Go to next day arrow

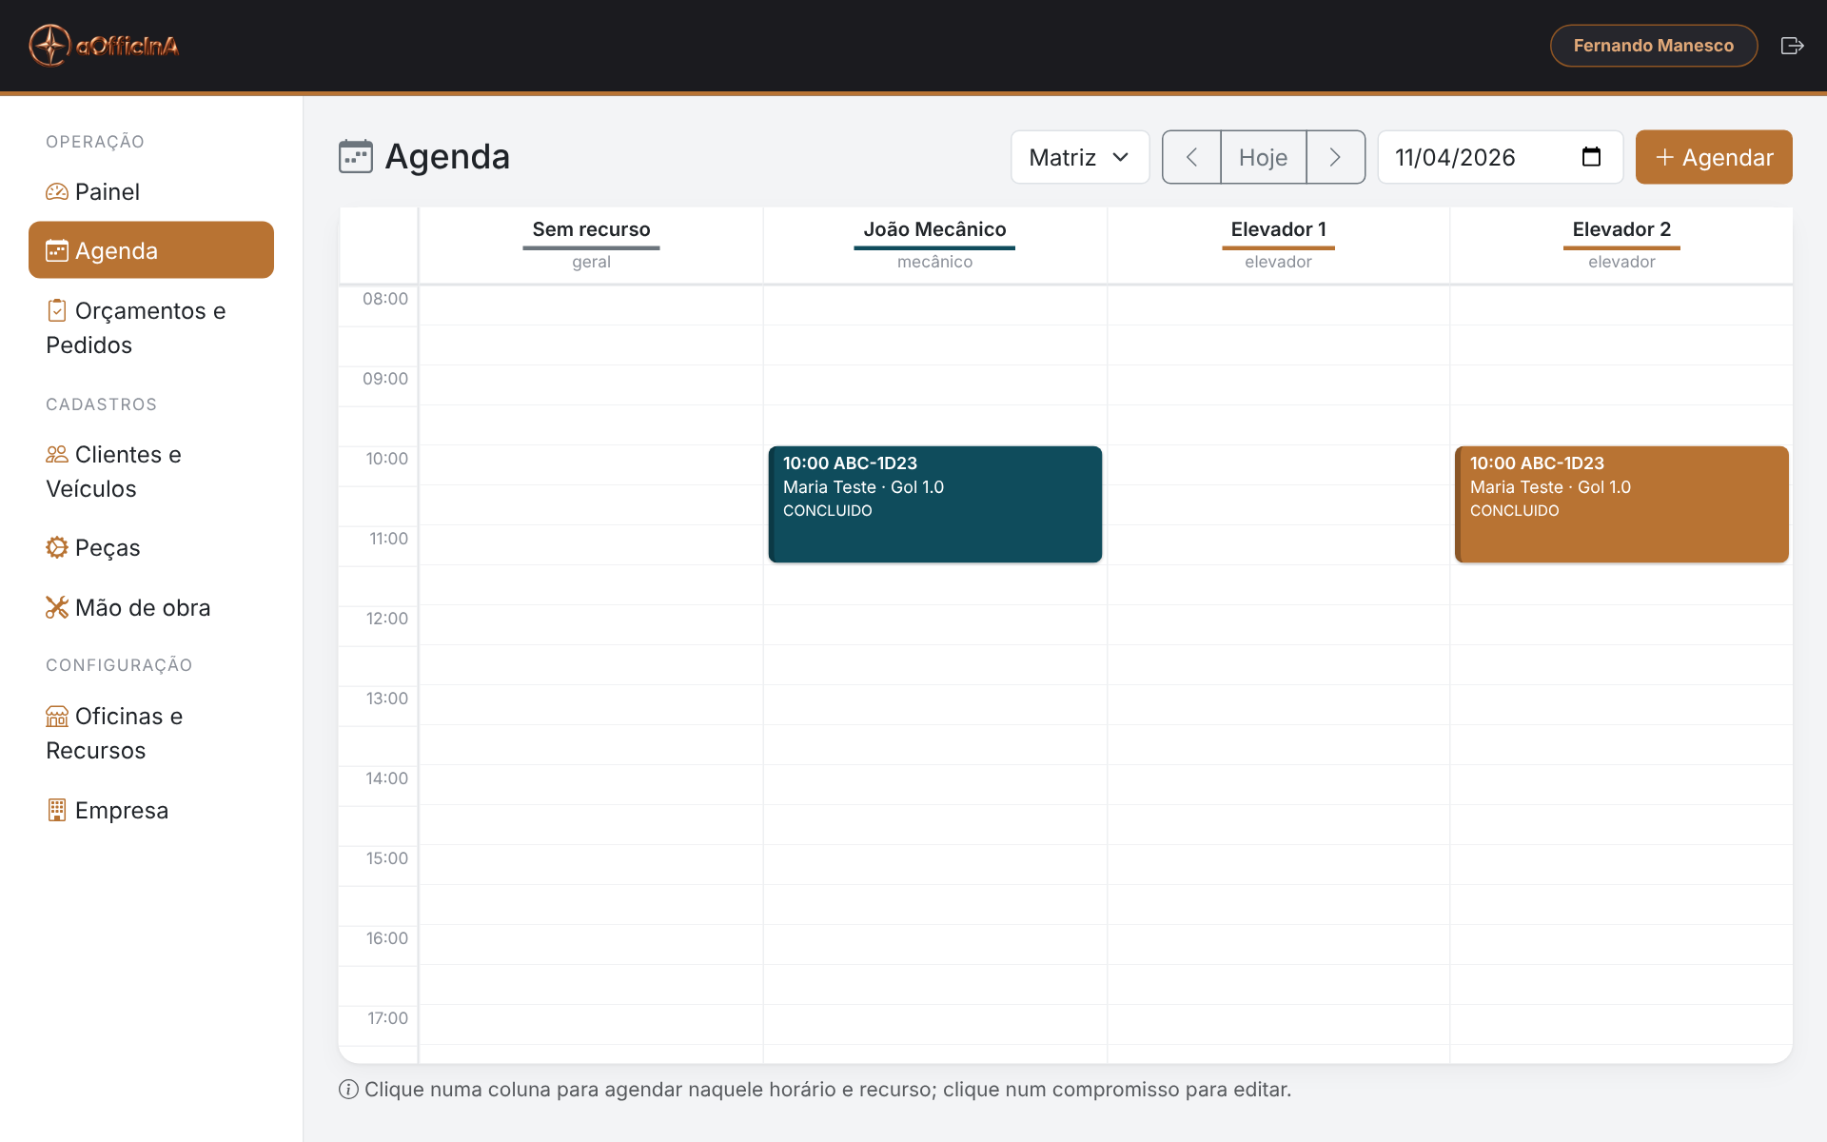click(1335, 157)
